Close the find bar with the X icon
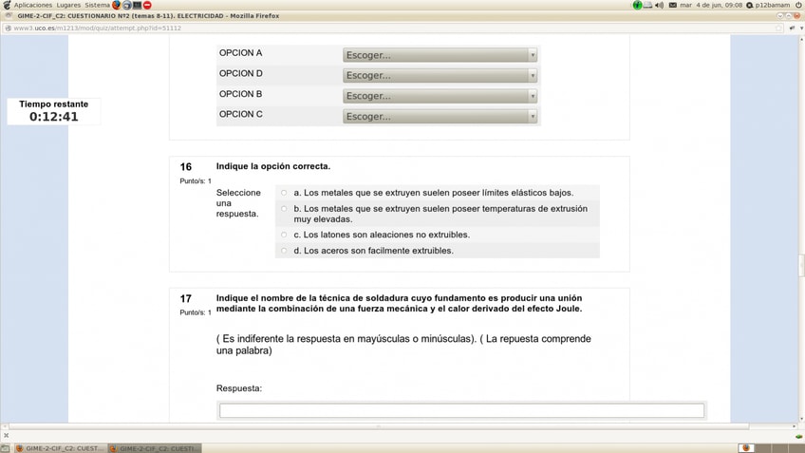This screenshot has width=805, height=453. click(x=6, y=436)
